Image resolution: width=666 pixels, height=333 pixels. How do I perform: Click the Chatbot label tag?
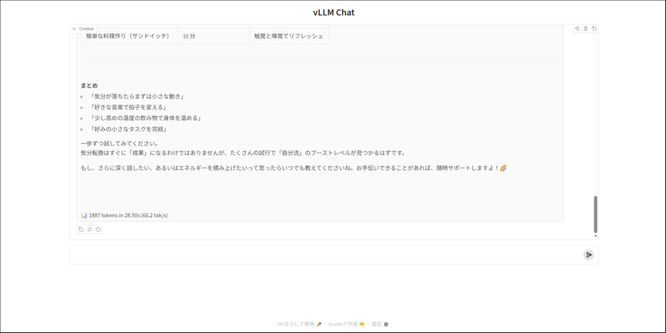pyautogui.click(x=83, y=29)
